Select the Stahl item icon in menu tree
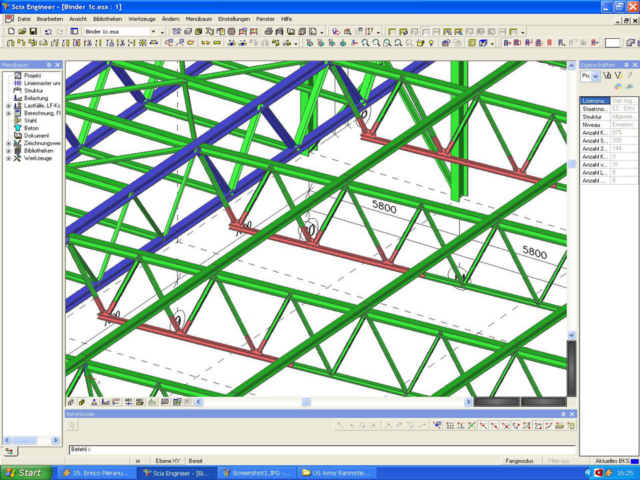 point(18,121)
